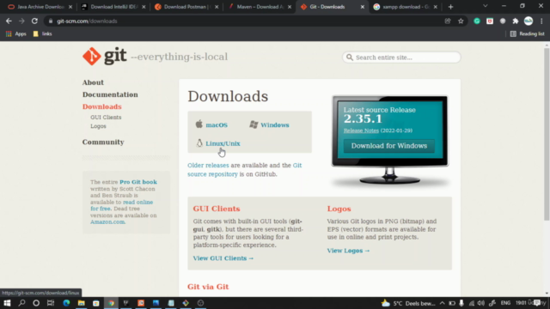Bookmark this page with the star icon

461,21
